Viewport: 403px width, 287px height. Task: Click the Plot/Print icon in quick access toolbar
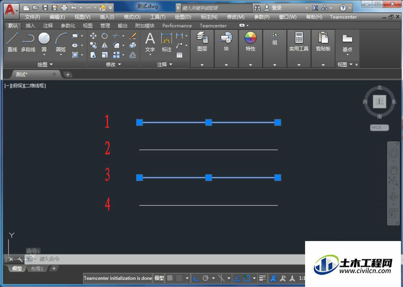tap(64, 8)
